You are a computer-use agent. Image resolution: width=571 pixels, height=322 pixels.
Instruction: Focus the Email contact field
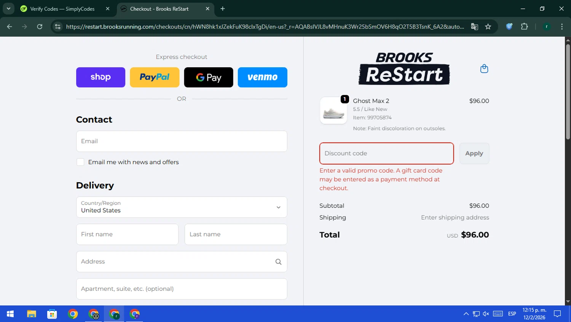[x=182, y=141]
